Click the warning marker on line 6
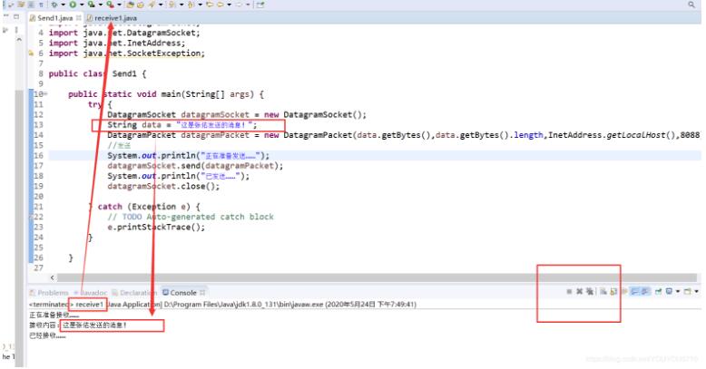Viewport: 706px width, 369px height. coord(31,53)
